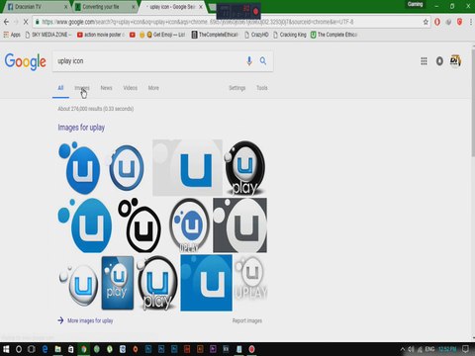Open search Tools

coord(262,88)
